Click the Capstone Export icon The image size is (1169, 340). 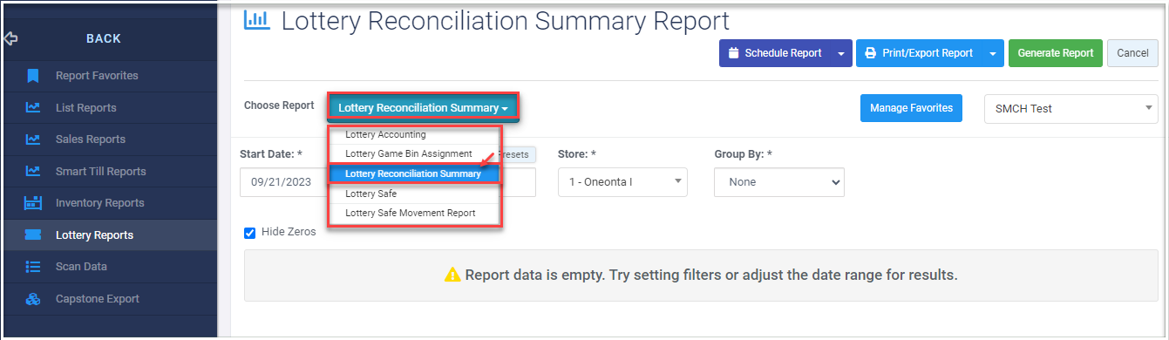33,299
